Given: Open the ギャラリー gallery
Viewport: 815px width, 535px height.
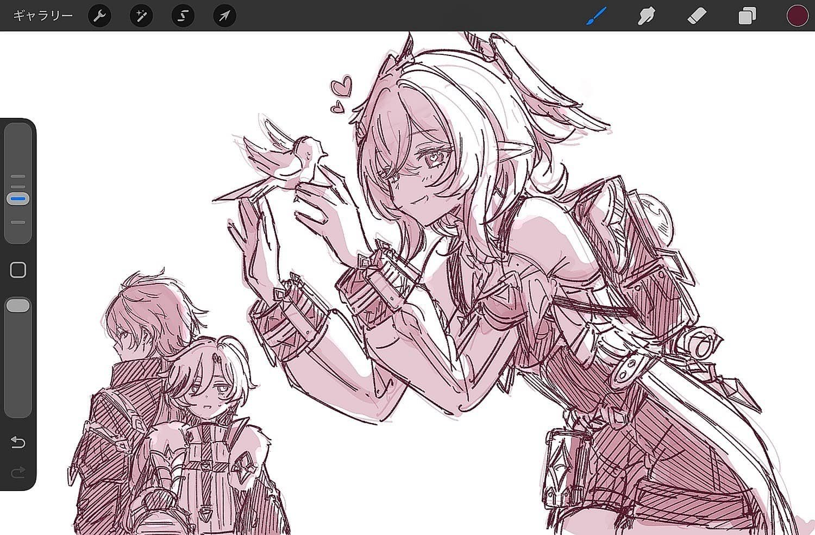Looking at the screenshot, I should [x=43, y=16].
